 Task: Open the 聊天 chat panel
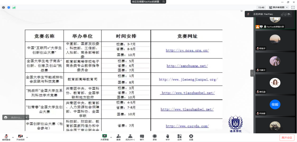pyautogui.click(x=142, y=137)
